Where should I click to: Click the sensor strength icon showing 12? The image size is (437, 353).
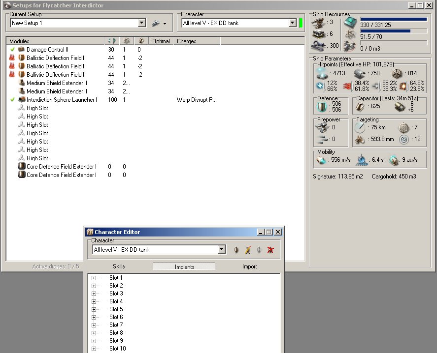[403, 139]
